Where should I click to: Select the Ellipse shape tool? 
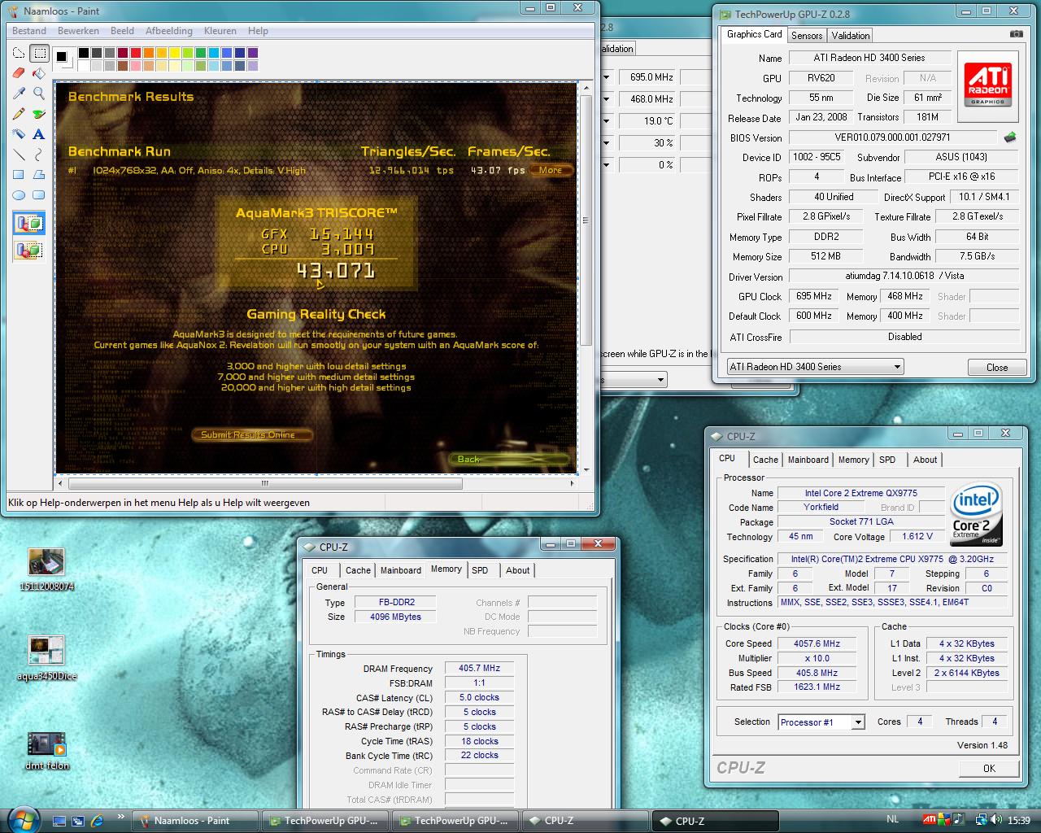pyautogui.click(x=19, y=195)
